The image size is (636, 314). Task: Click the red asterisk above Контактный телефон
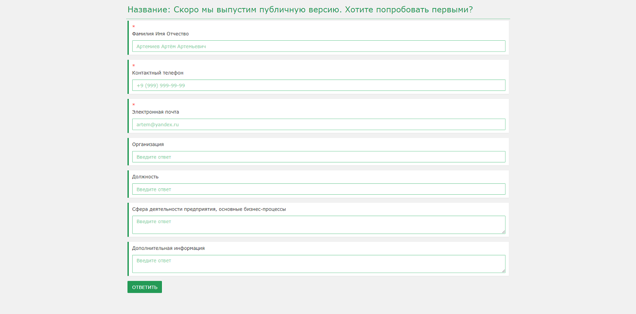point(133,65)
